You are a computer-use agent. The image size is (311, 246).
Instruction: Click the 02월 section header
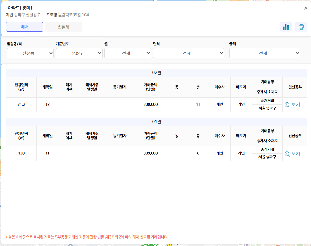pos(157,73)
